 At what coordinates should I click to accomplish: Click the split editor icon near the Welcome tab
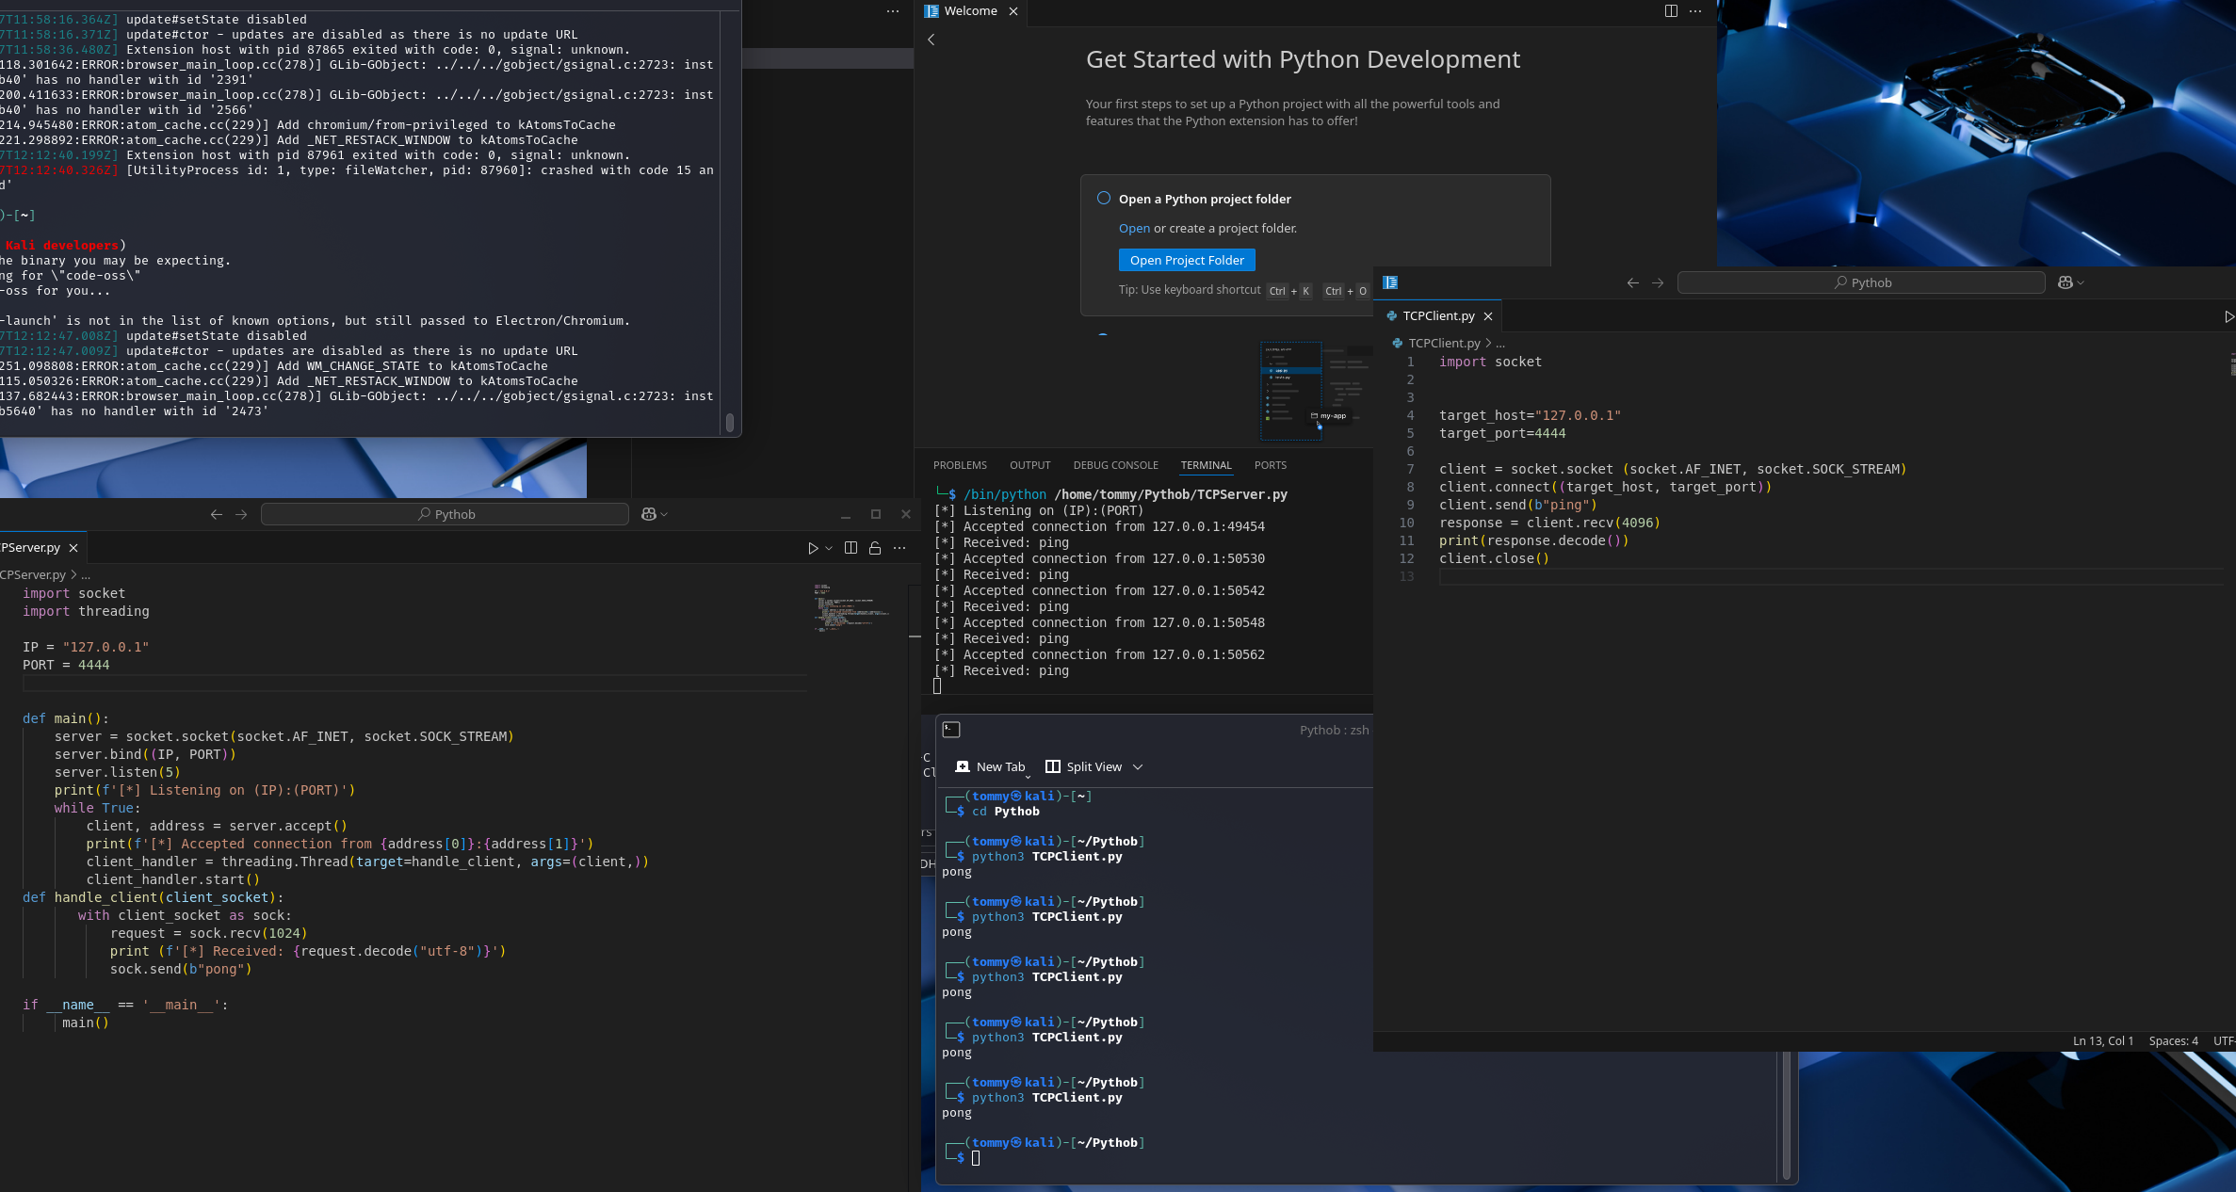coord(1670,11)
